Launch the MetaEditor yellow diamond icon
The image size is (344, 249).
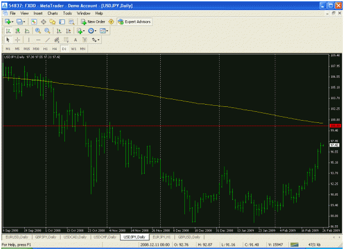[111, 21]
